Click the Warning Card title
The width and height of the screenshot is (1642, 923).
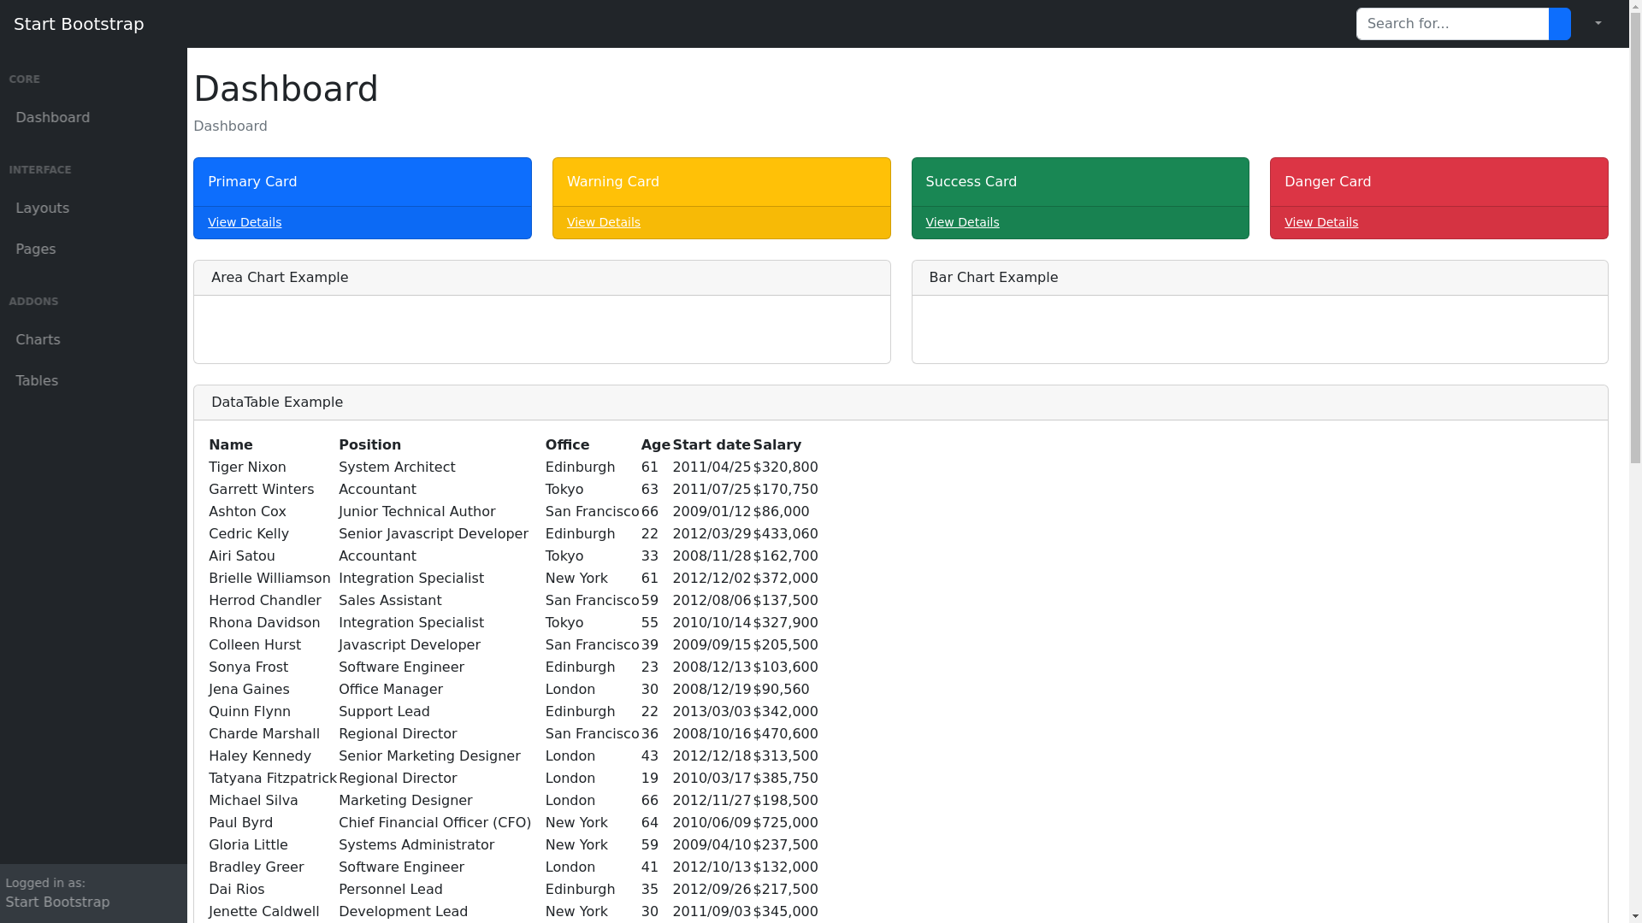click(x=613, y=182)
